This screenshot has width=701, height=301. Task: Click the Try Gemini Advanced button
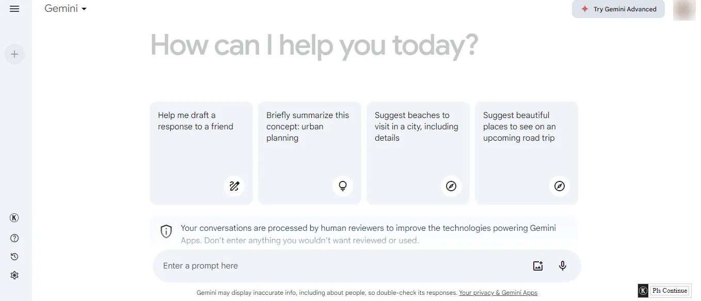coord(618,9)
